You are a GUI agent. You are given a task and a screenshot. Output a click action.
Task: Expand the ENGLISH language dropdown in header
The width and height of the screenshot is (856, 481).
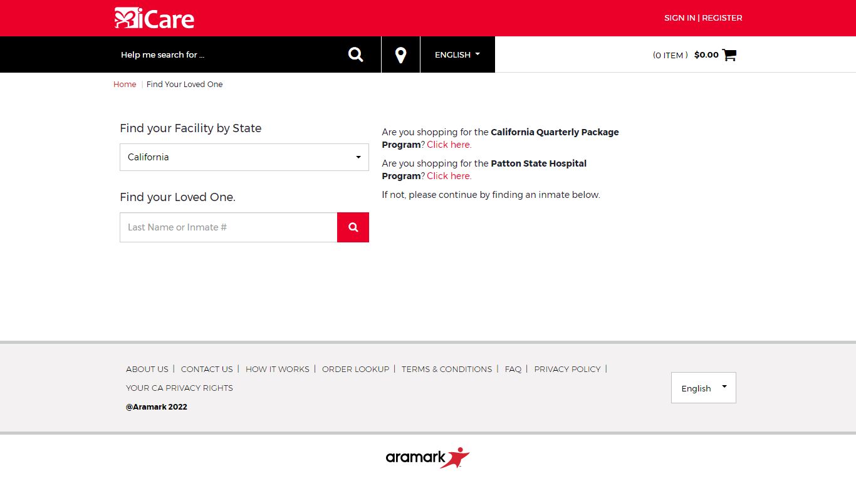coord(457,54)
